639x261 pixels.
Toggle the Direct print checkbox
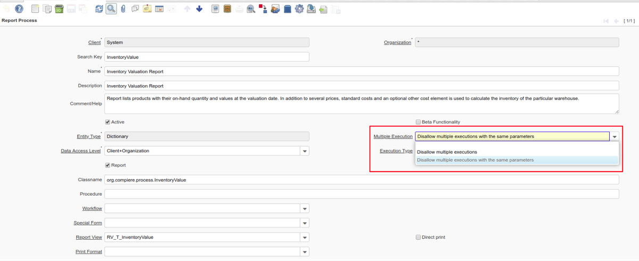418,238
